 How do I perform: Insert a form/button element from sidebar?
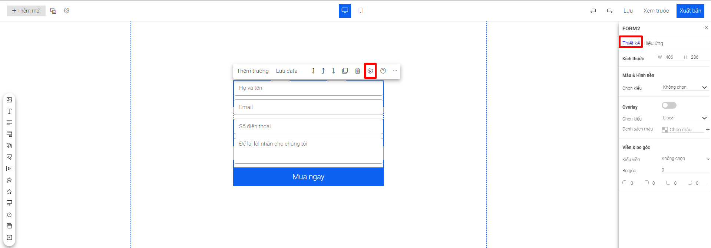(x=9, y=134)
